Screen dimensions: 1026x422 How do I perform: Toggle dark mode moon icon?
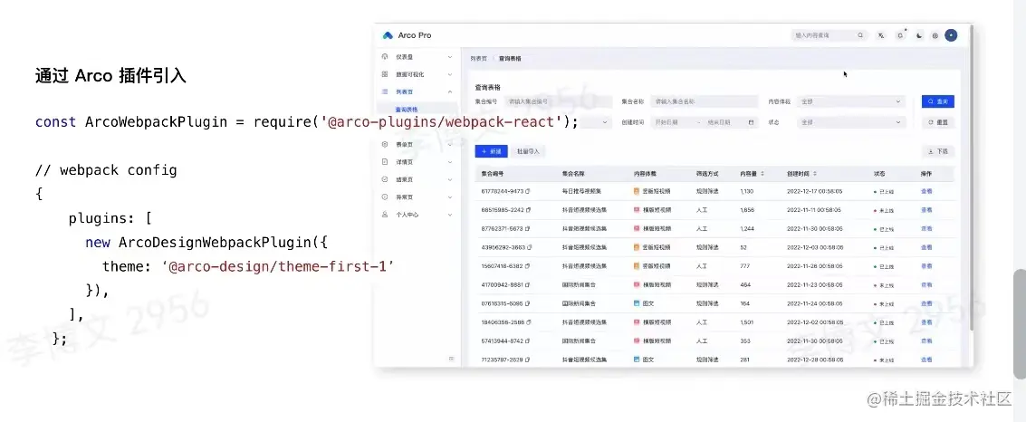tap(918, 35)
